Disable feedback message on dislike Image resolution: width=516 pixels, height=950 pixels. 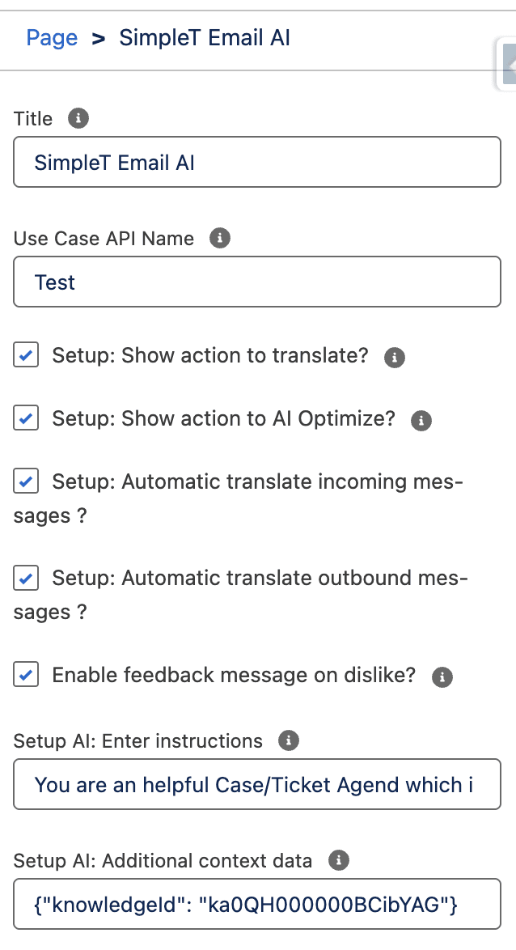(25, 674)
